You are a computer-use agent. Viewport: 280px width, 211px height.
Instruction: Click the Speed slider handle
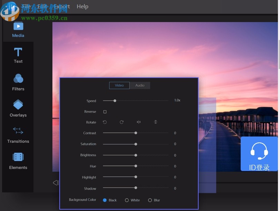(x=114, y=101)
